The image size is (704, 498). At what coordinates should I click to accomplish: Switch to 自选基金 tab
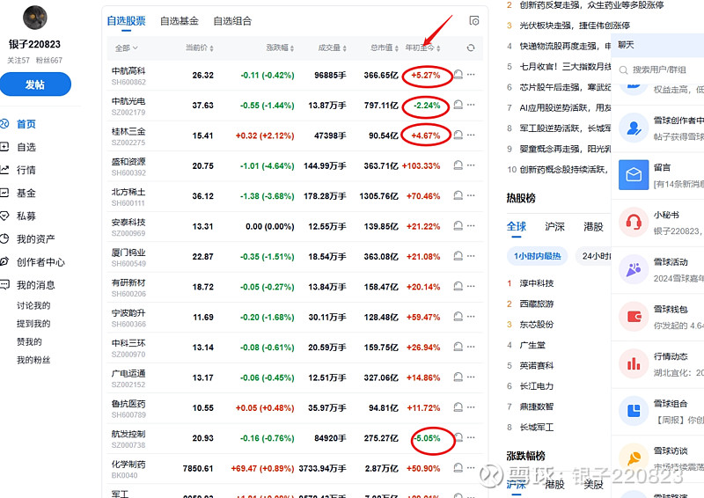(x=180, y=20)
